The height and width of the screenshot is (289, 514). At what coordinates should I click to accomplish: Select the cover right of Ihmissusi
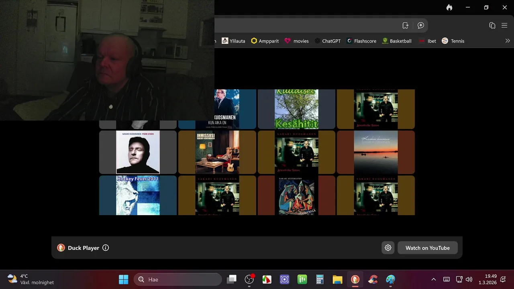click(296, 152)
